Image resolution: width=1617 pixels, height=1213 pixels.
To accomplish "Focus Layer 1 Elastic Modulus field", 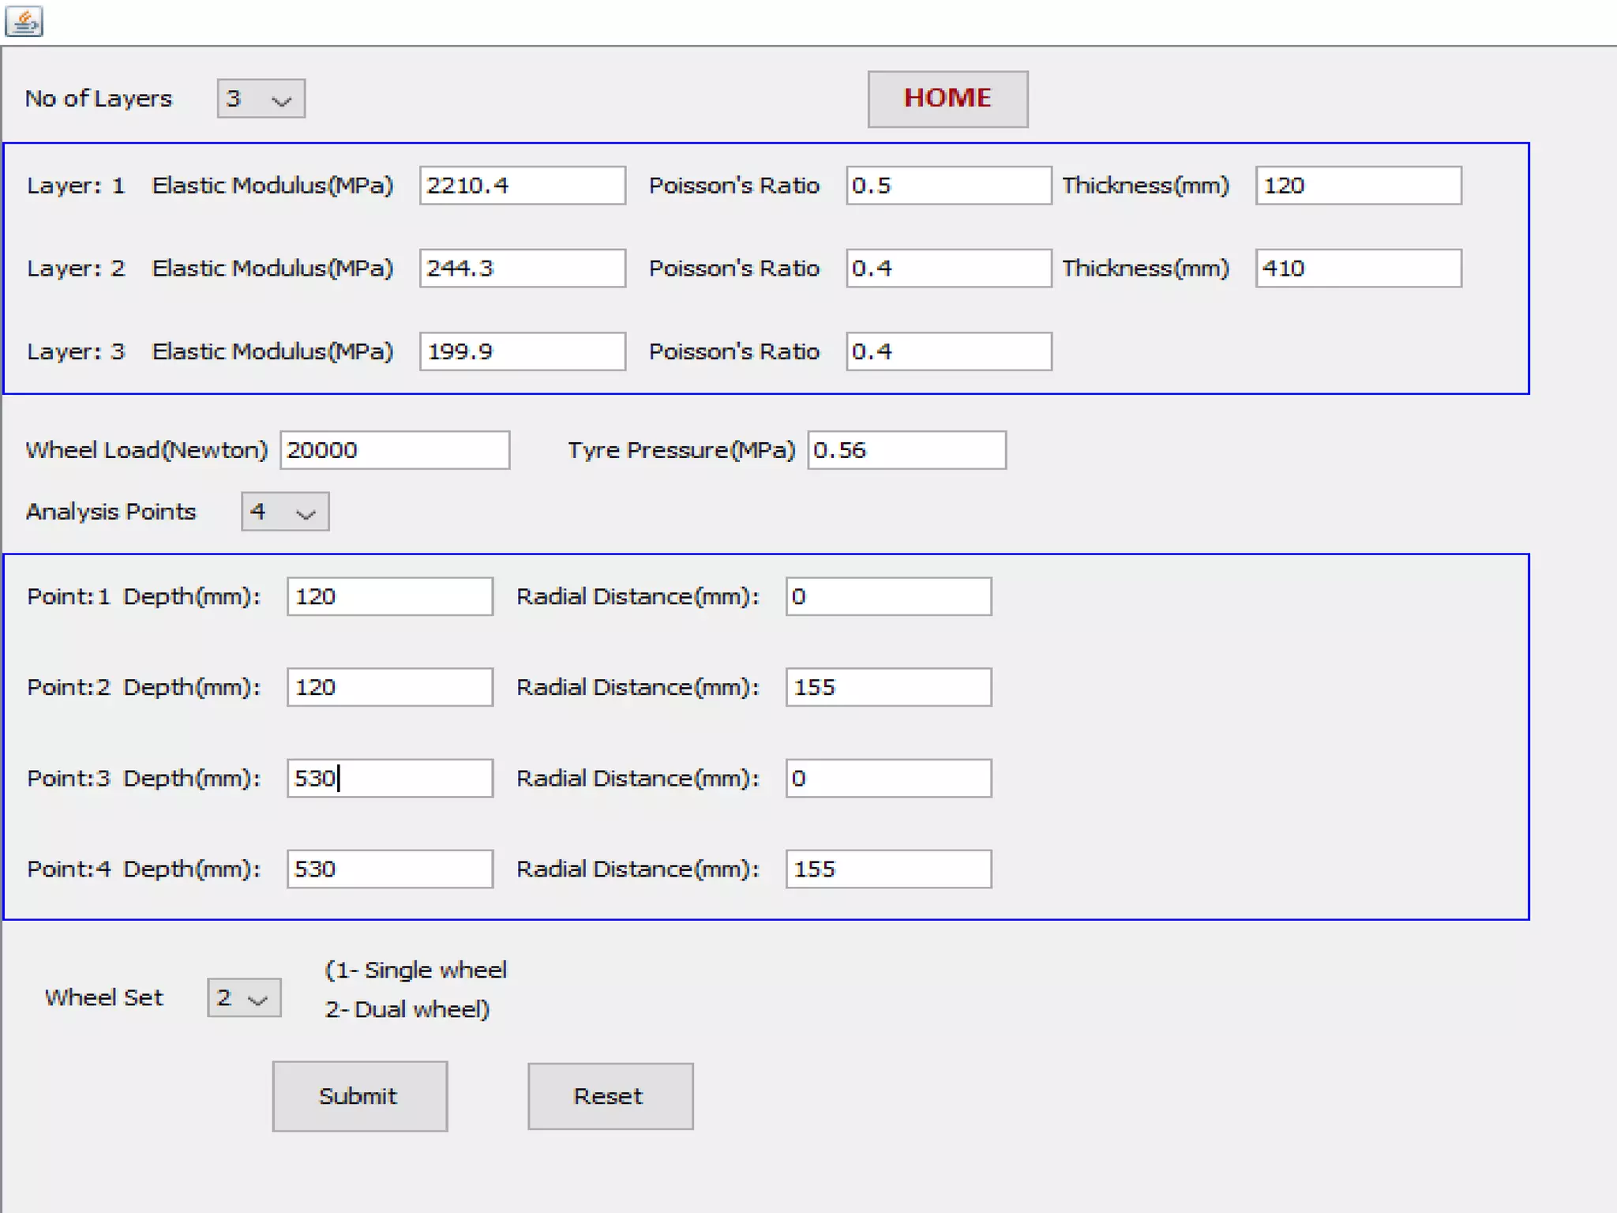I will (522, 186).
